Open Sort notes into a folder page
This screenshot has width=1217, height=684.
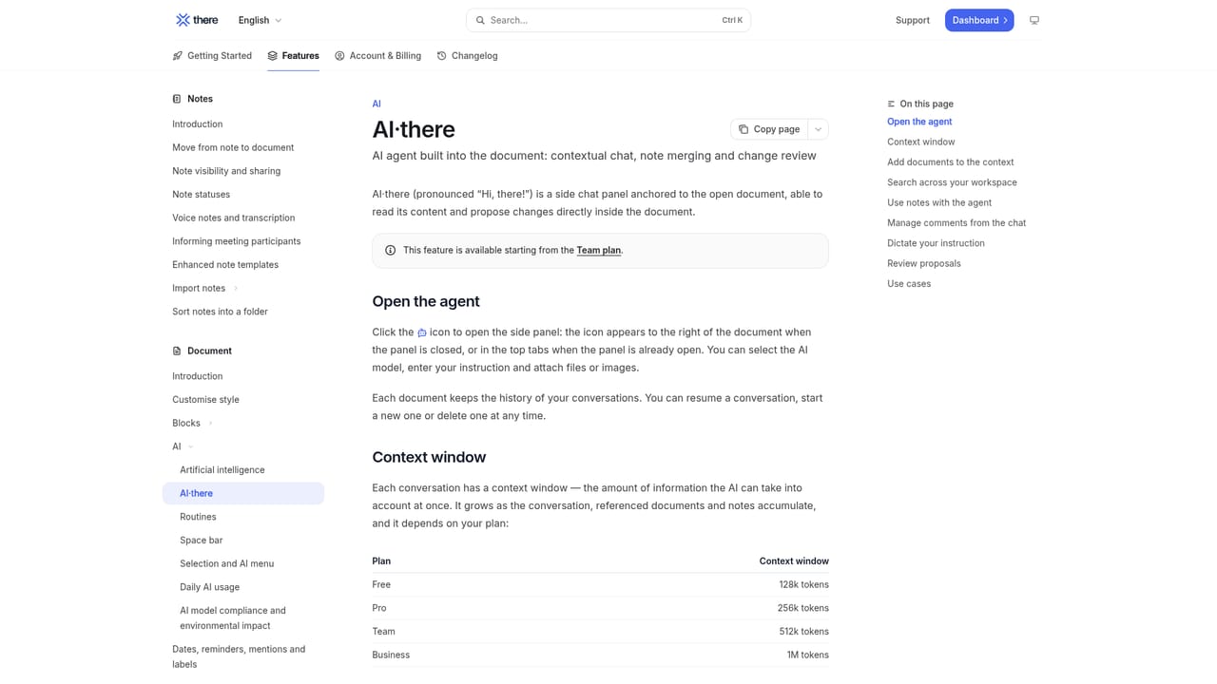[x=220, y=312]
